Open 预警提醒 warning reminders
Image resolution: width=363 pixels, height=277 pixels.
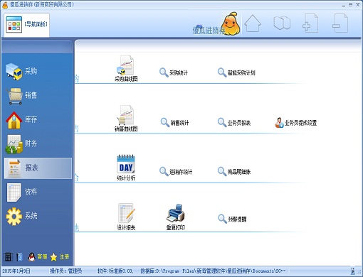tap(232, 219)
